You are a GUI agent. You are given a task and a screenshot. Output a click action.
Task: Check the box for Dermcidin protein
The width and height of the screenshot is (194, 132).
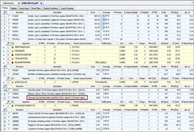click(9, 70)
